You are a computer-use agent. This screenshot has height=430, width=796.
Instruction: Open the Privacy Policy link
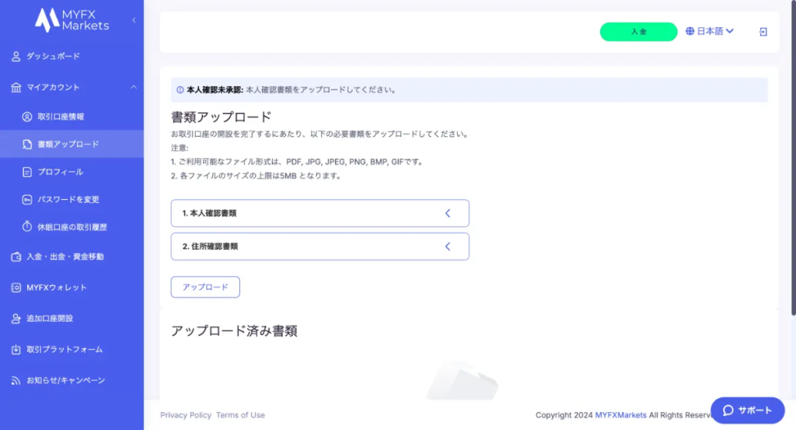(x=186, y=414)
